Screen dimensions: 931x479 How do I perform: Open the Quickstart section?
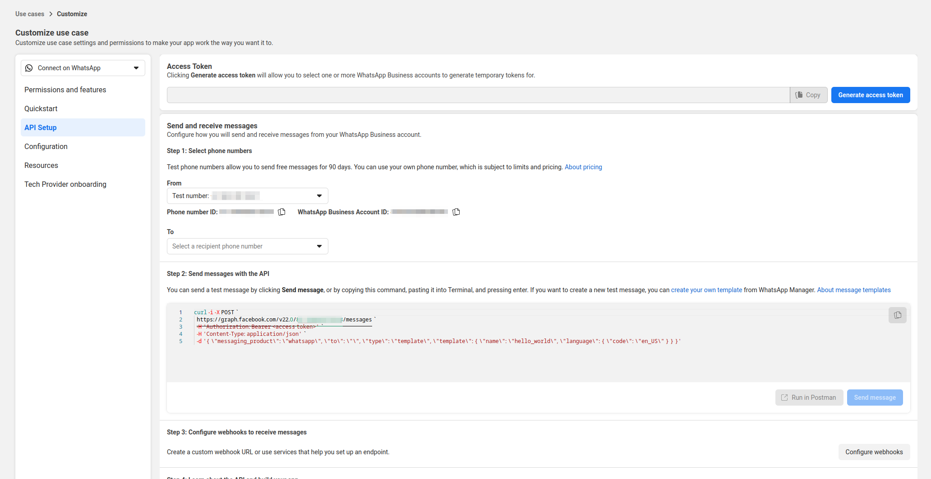83,108
